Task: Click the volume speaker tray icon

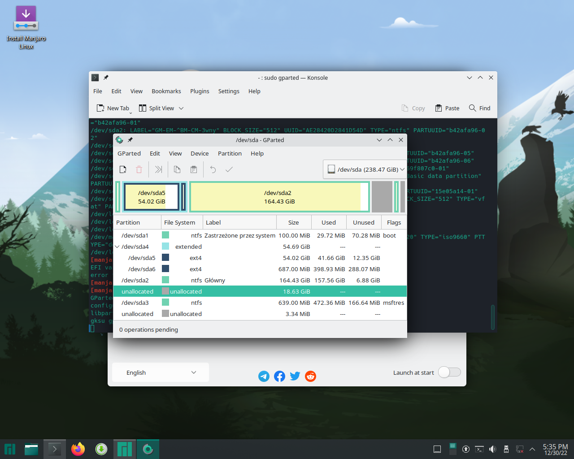Action: [x=493, y=449]
